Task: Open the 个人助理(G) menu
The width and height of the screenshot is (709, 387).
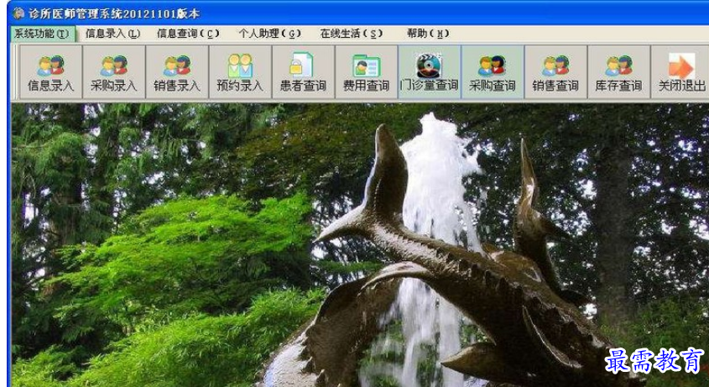Action: coord(269,34)
